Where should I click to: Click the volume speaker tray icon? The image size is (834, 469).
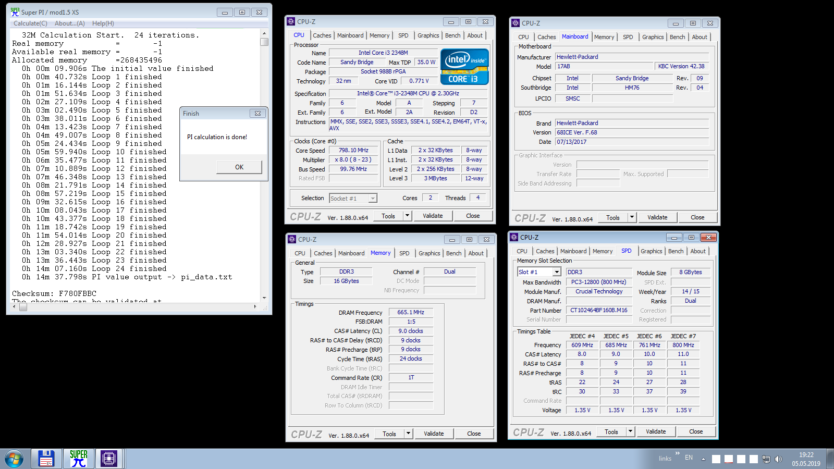tap(778, 459)
